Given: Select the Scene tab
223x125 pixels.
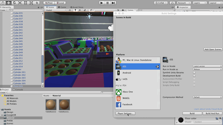Looking at the screenshot, I should (x=50, y=7).
